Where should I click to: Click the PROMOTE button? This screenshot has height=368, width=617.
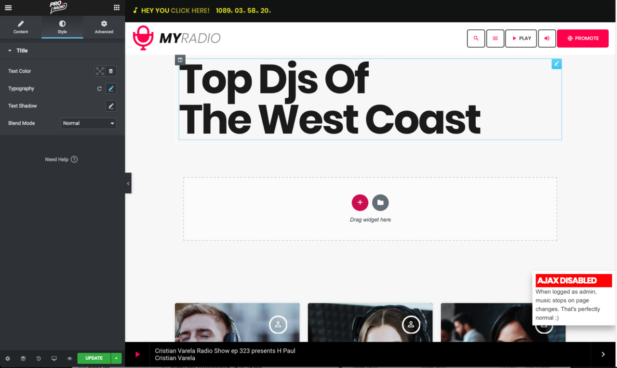583,39
